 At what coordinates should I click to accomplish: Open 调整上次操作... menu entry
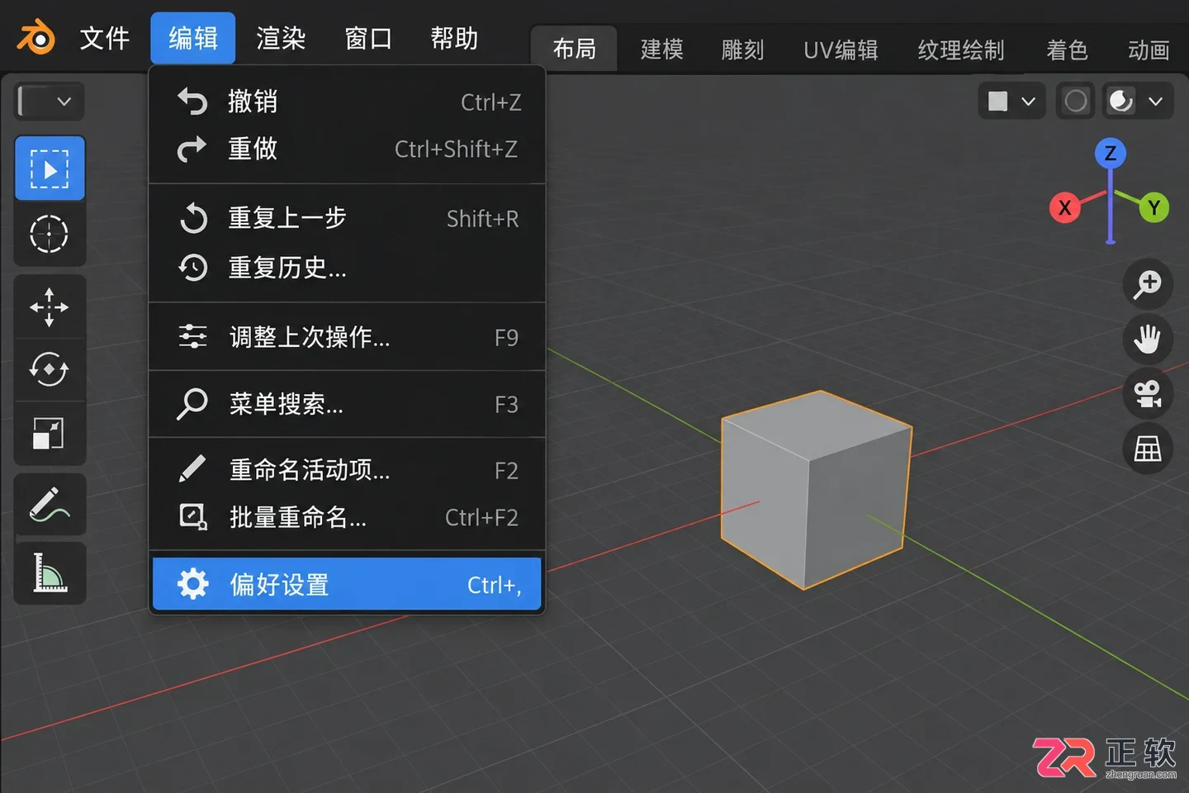[x=348, y=337]
